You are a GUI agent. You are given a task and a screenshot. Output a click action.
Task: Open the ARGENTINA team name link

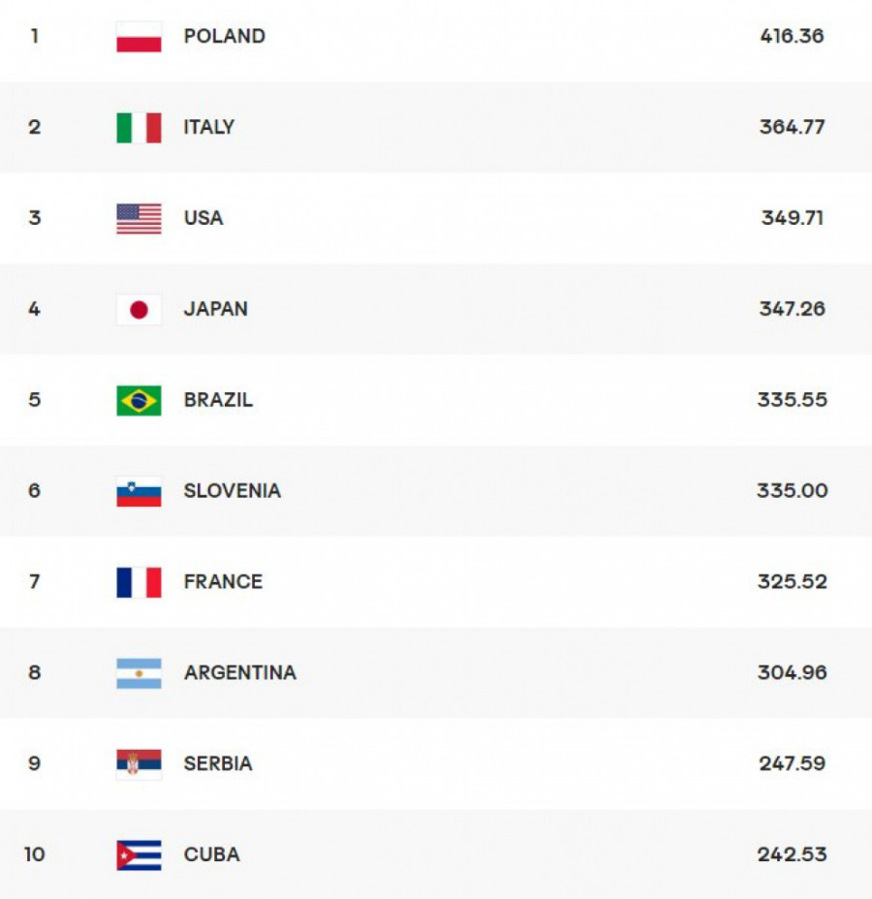(x=240, y=673)
